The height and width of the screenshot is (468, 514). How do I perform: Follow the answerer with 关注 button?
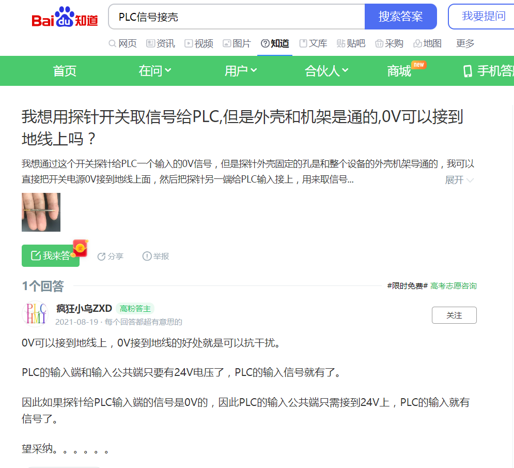[454, 315]
